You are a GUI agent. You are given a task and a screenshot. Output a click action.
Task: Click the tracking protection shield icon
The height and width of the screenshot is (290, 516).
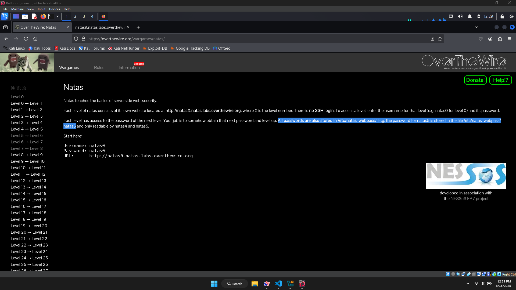coord(76,39)
